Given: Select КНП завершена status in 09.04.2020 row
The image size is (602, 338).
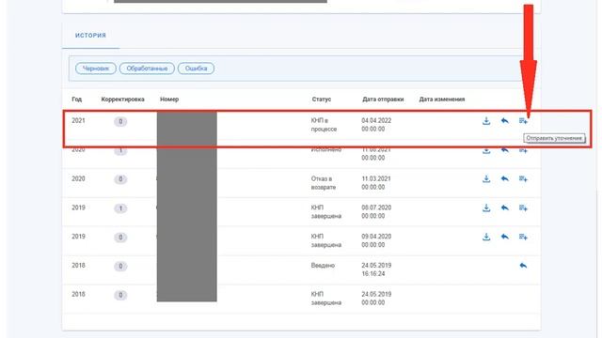Looking at the screenshot, I should [x=326, y=240].
